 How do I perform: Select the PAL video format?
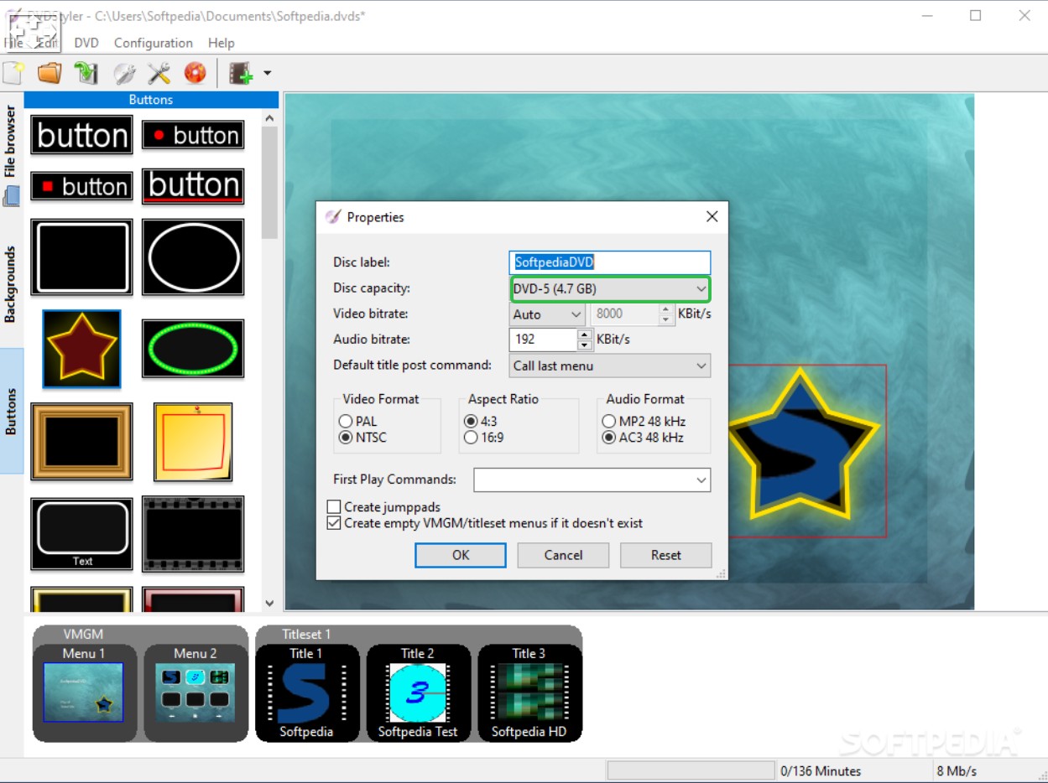(x=346, y=422)
